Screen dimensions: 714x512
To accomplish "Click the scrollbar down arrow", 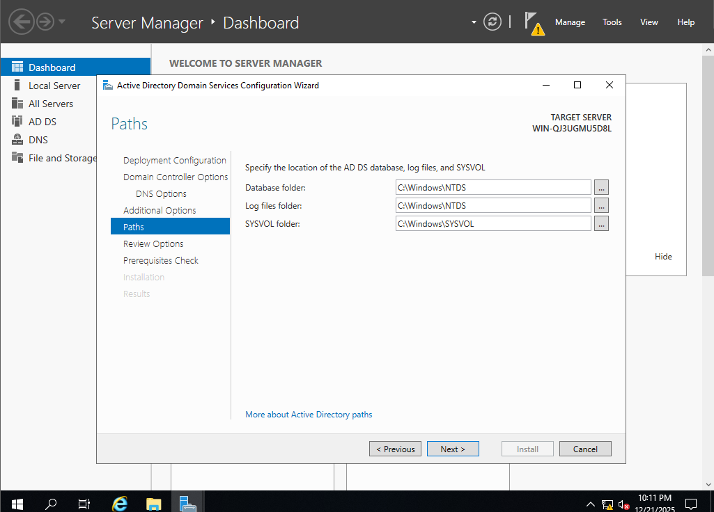I will [x=708, y=484].
